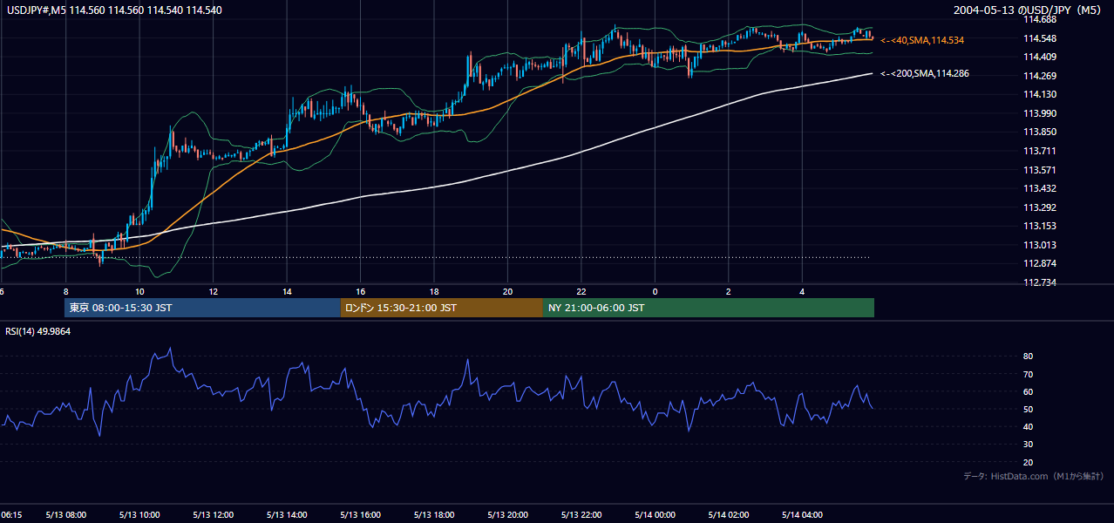Click price axis label 112.734
Viewport: 1114px width, 523px height.
click(x=1039, y=282)
